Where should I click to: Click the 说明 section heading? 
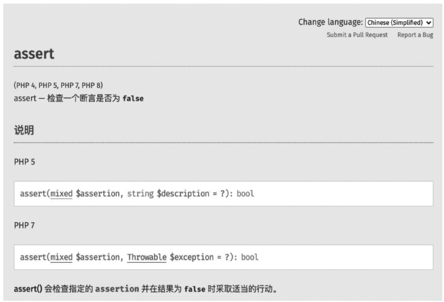[24, 130]
